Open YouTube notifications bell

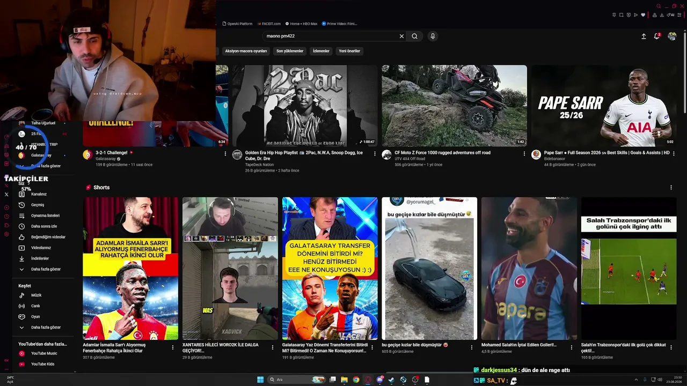coord(657,36)
